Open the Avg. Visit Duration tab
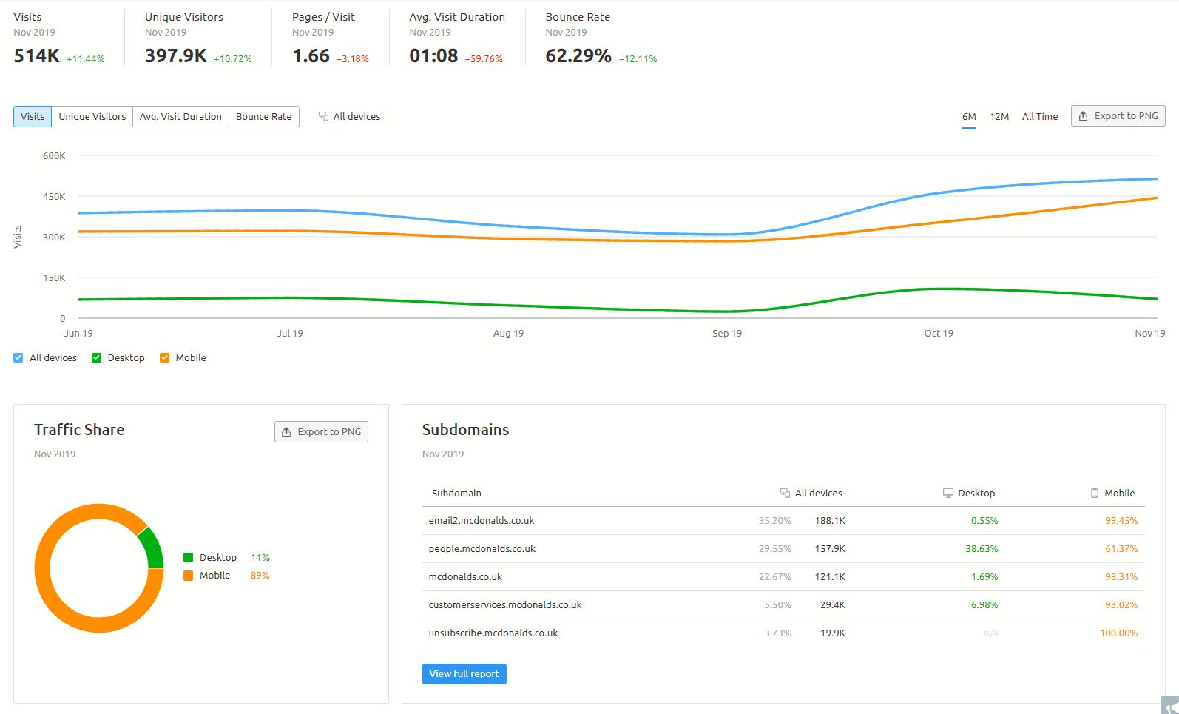Viewport: 1179px width, 714px height. [x=180, y=117]
